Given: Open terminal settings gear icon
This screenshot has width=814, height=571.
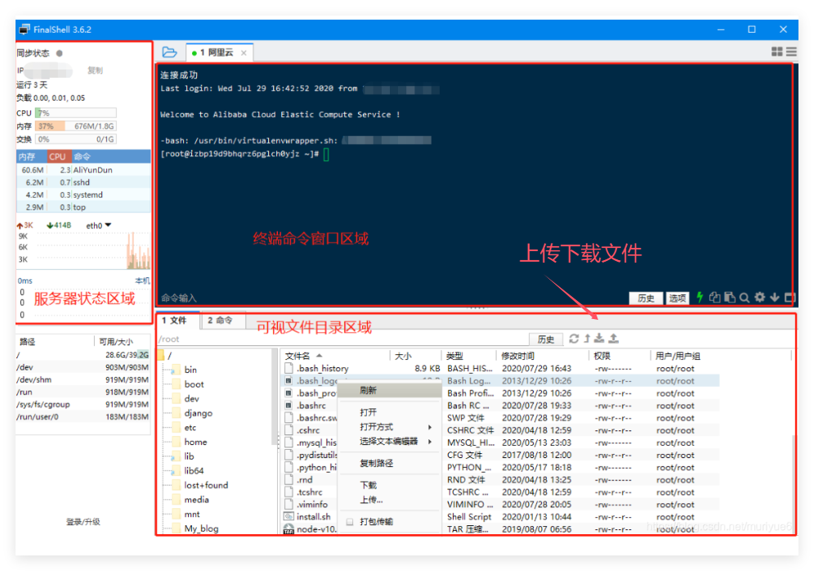Looking at the screenshot, I should 760,297.
